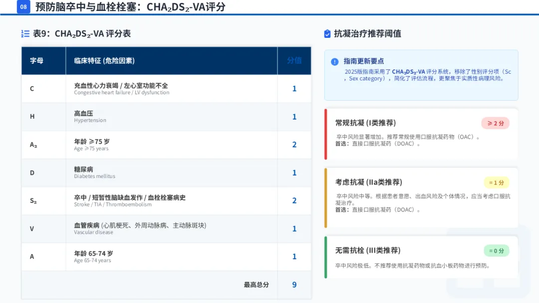Image resolution: width=539 pixels, height=303 pixels.
Task: Click the = 0 分 green badge
Action: click(497, 251)
